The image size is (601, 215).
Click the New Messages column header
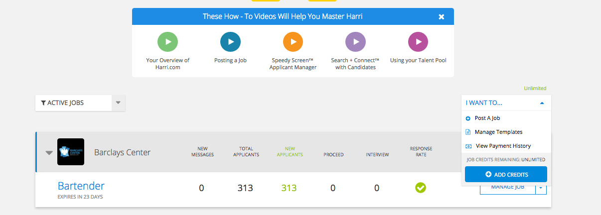point(202,152)
